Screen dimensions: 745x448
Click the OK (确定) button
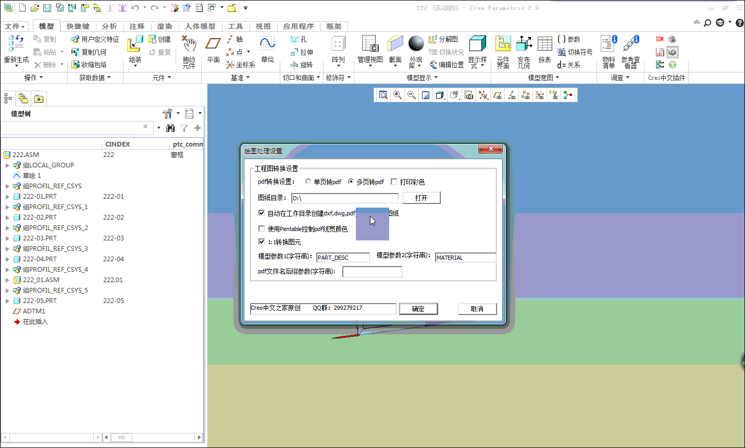coord(418,309)
